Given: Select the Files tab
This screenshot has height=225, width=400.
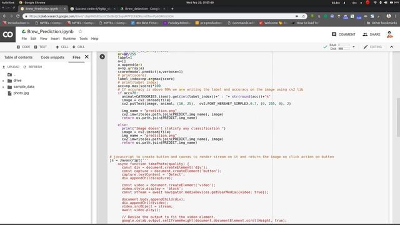Looking at the screenshot, I should pyautogui.click(x=76, y=57).
